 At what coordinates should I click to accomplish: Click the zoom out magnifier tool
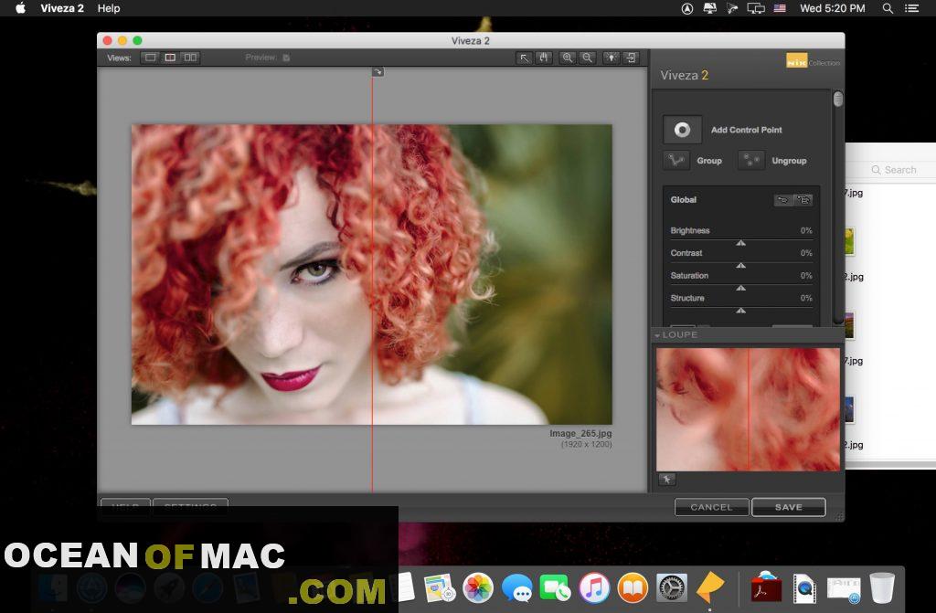click(588, 58)
